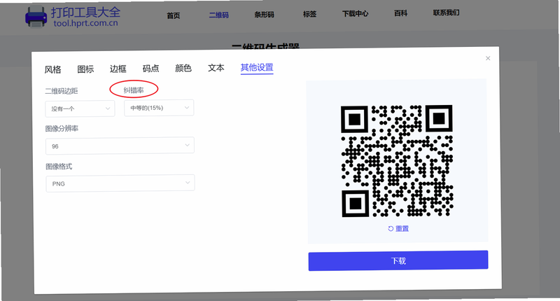Select the 文本 text tab
The image size is (560, 301).
[x=216, y=67]
